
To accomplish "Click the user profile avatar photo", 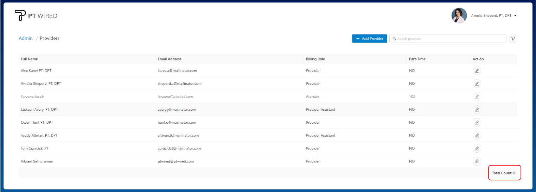I will (x=459, y=15).
